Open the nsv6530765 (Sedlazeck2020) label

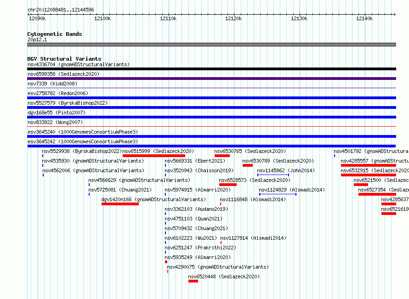point(250,151)
